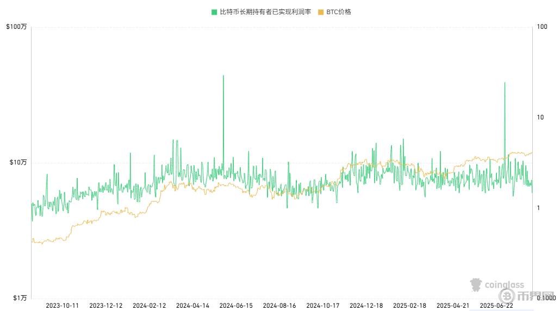Click the 0.1000 right axis label
This screenshot has width=560, height=311.
[x=546, y=298]
